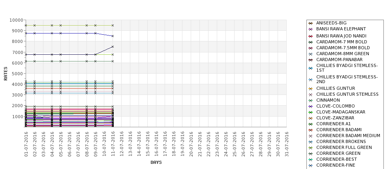Select CORRIENDER-BEST legend label
This screenshot has height=169, width=385.
336,159
